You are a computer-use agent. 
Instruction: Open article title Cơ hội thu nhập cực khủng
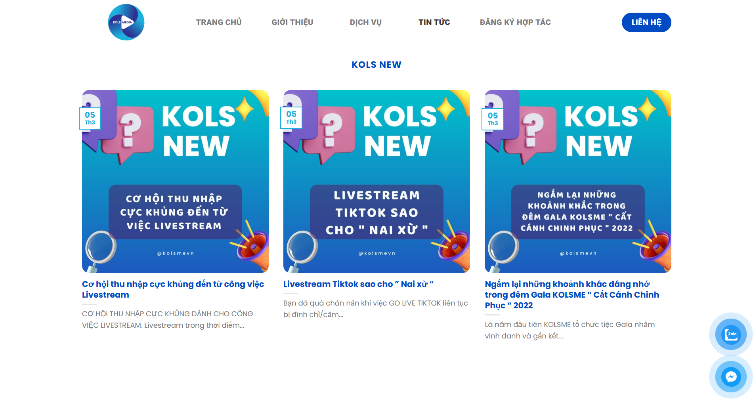(173, 289)
